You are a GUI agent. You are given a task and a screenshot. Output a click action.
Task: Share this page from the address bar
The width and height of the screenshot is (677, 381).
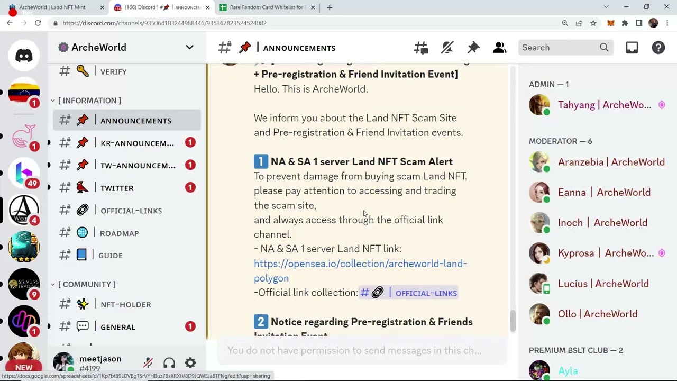click(x=579, y=23)
